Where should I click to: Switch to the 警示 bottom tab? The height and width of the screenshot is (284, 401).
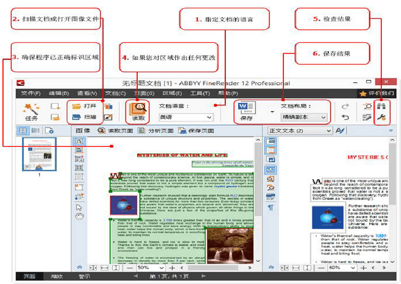(84, 276)
